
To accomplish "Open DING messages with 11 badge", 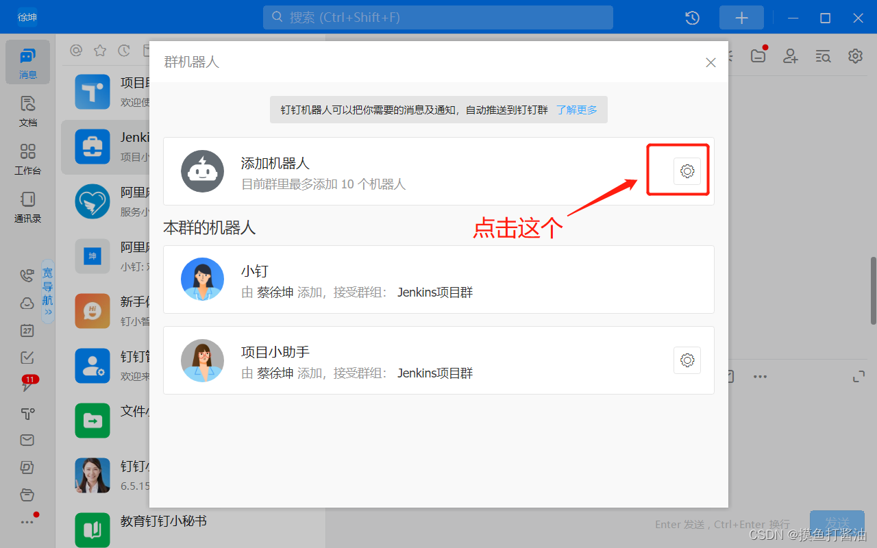I will (27, 384).
